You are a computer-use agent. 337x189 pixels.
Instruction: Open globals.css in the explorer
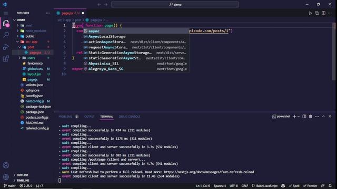[x=35, y=69]
